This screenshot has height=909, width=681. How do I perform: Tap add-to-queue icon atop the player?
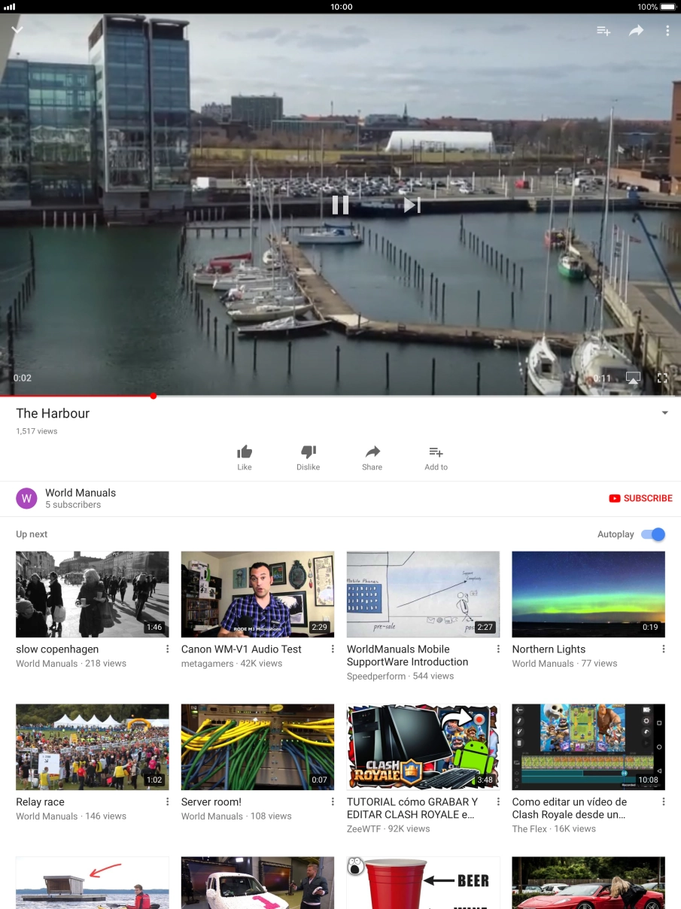pyautogui.click(x=603, y=31)
